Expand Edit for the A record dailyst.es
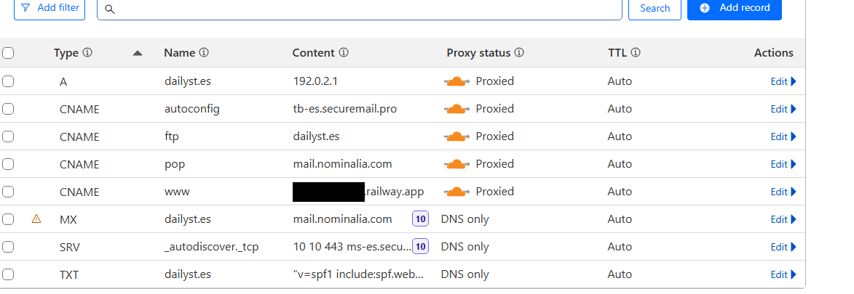854x294 pixels. coord(783,81)
